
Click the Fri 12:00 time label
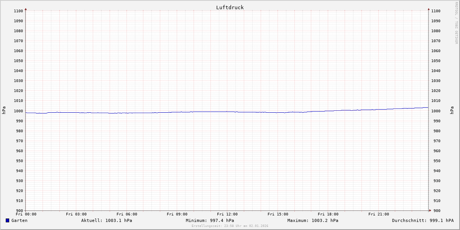(x=227, y=214)
